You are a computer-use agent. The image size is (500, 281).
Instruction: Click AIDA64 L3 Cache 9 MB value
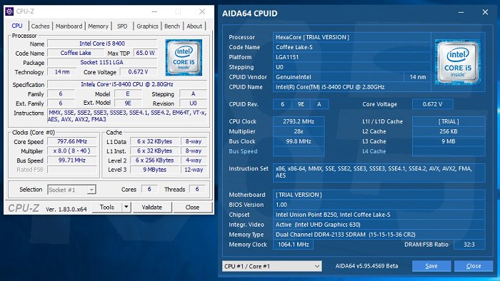tap(449, 141)
